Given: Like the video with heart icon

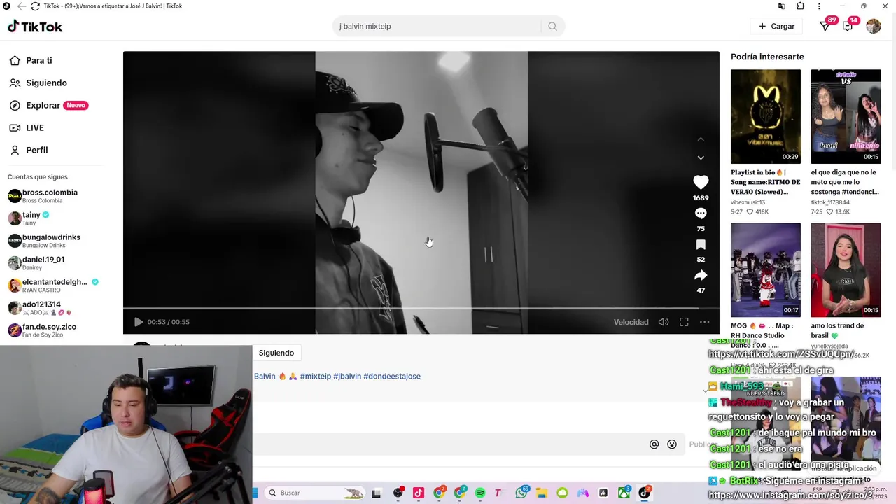Looking at the screenshot, I should coord(701,182).
